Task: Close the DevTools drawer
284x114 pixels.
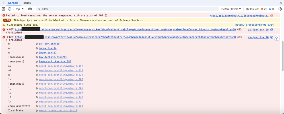Action: (281, 3)
